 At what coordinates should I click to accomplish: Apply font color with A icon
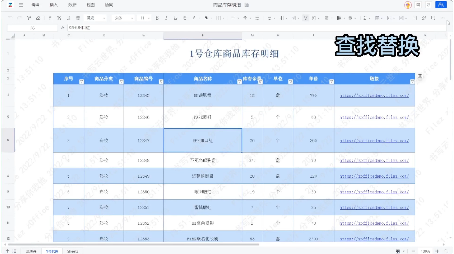click(194, 18)
